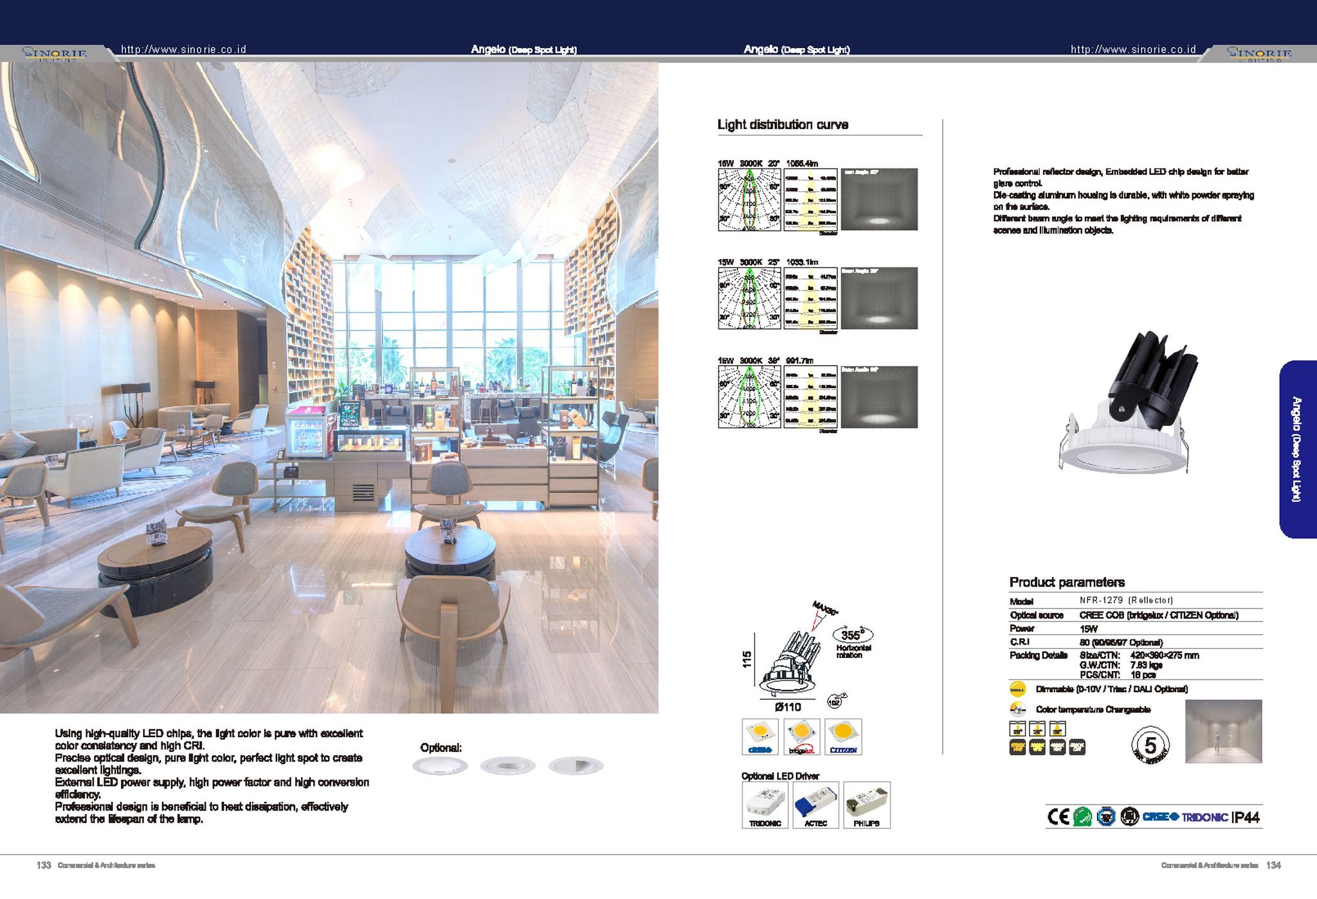Click the yellow Dimmable icon
This screenshot has height=899, width=1317.
[x=1017, y=689]
